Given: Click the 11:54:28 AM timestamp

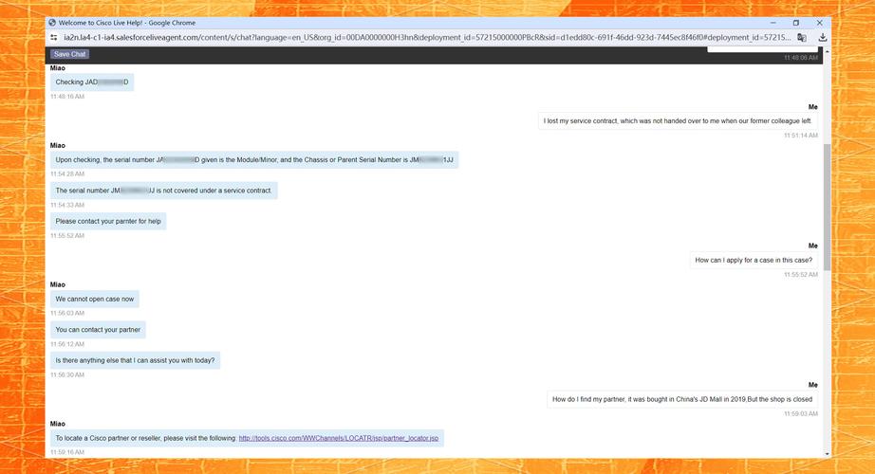Looking at the screenshot, I should 67,174.
